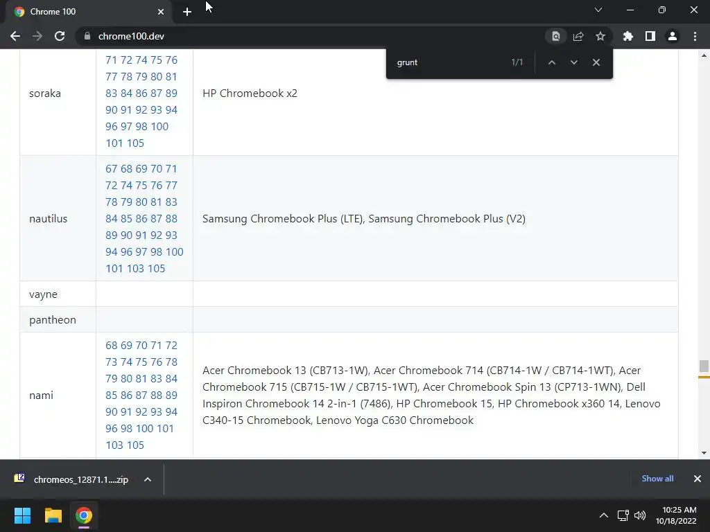710x532 pixels.
Task: Select the 'nami' board name
Action: click(41, 395)
